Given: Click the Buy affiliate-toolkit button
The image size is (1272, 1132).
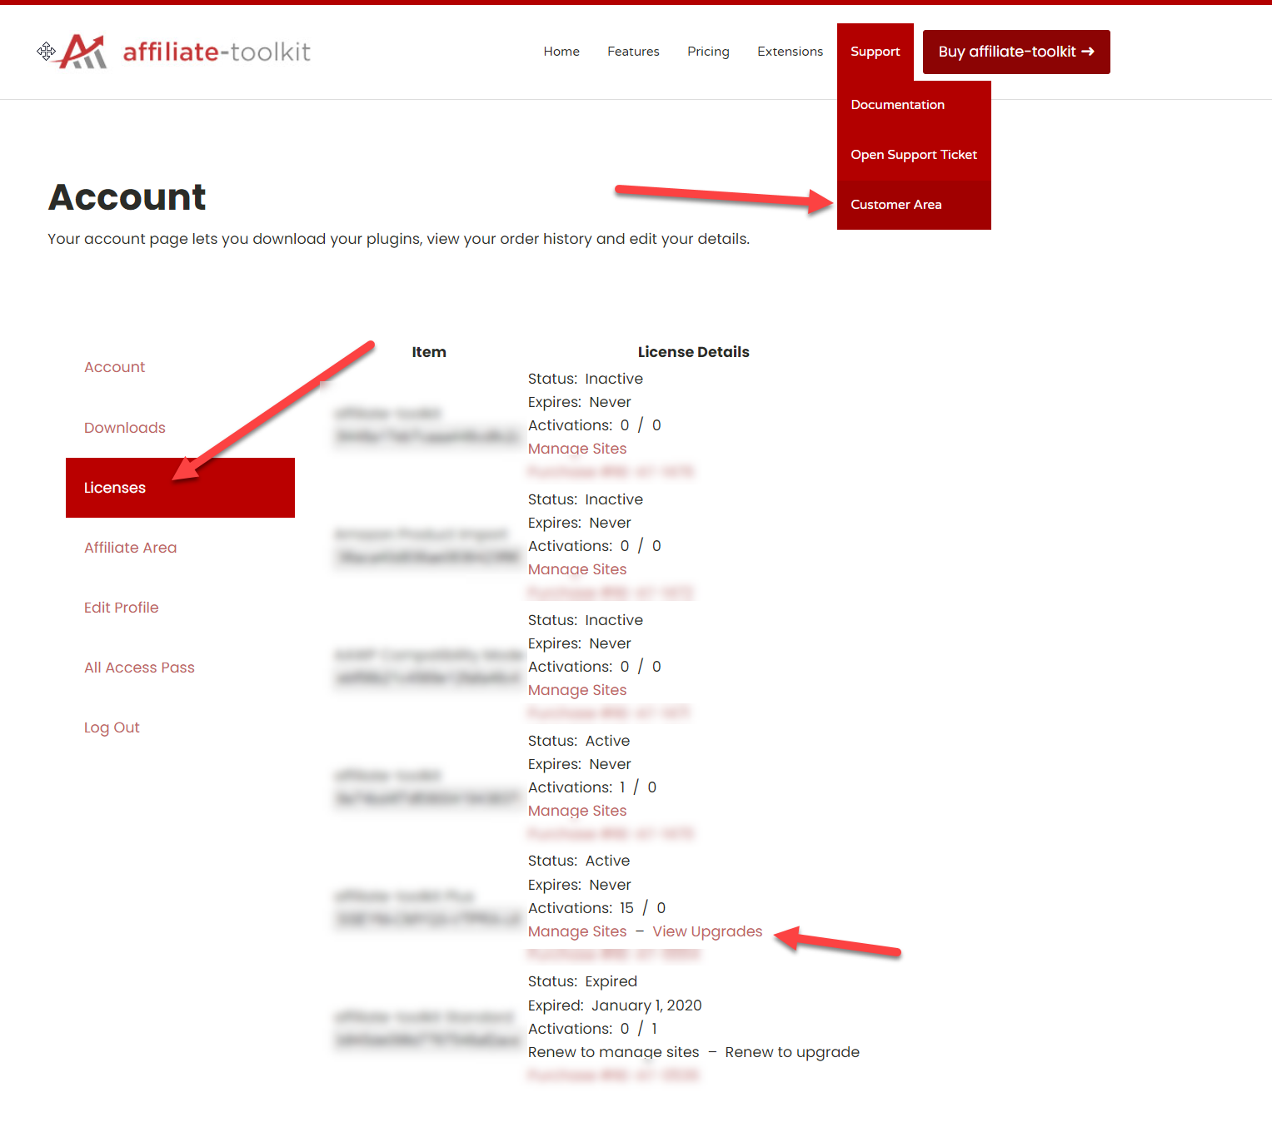Looking at the screenshot, I should (x=1016, y=52).
